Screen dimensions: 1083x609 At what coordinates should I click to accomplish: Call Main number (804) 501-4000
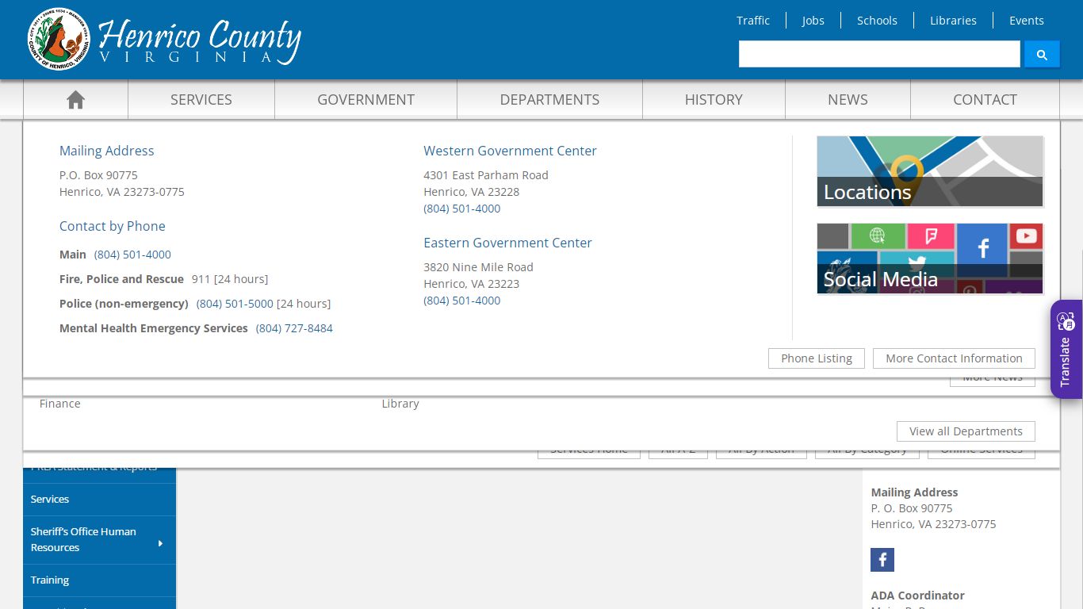132,255
